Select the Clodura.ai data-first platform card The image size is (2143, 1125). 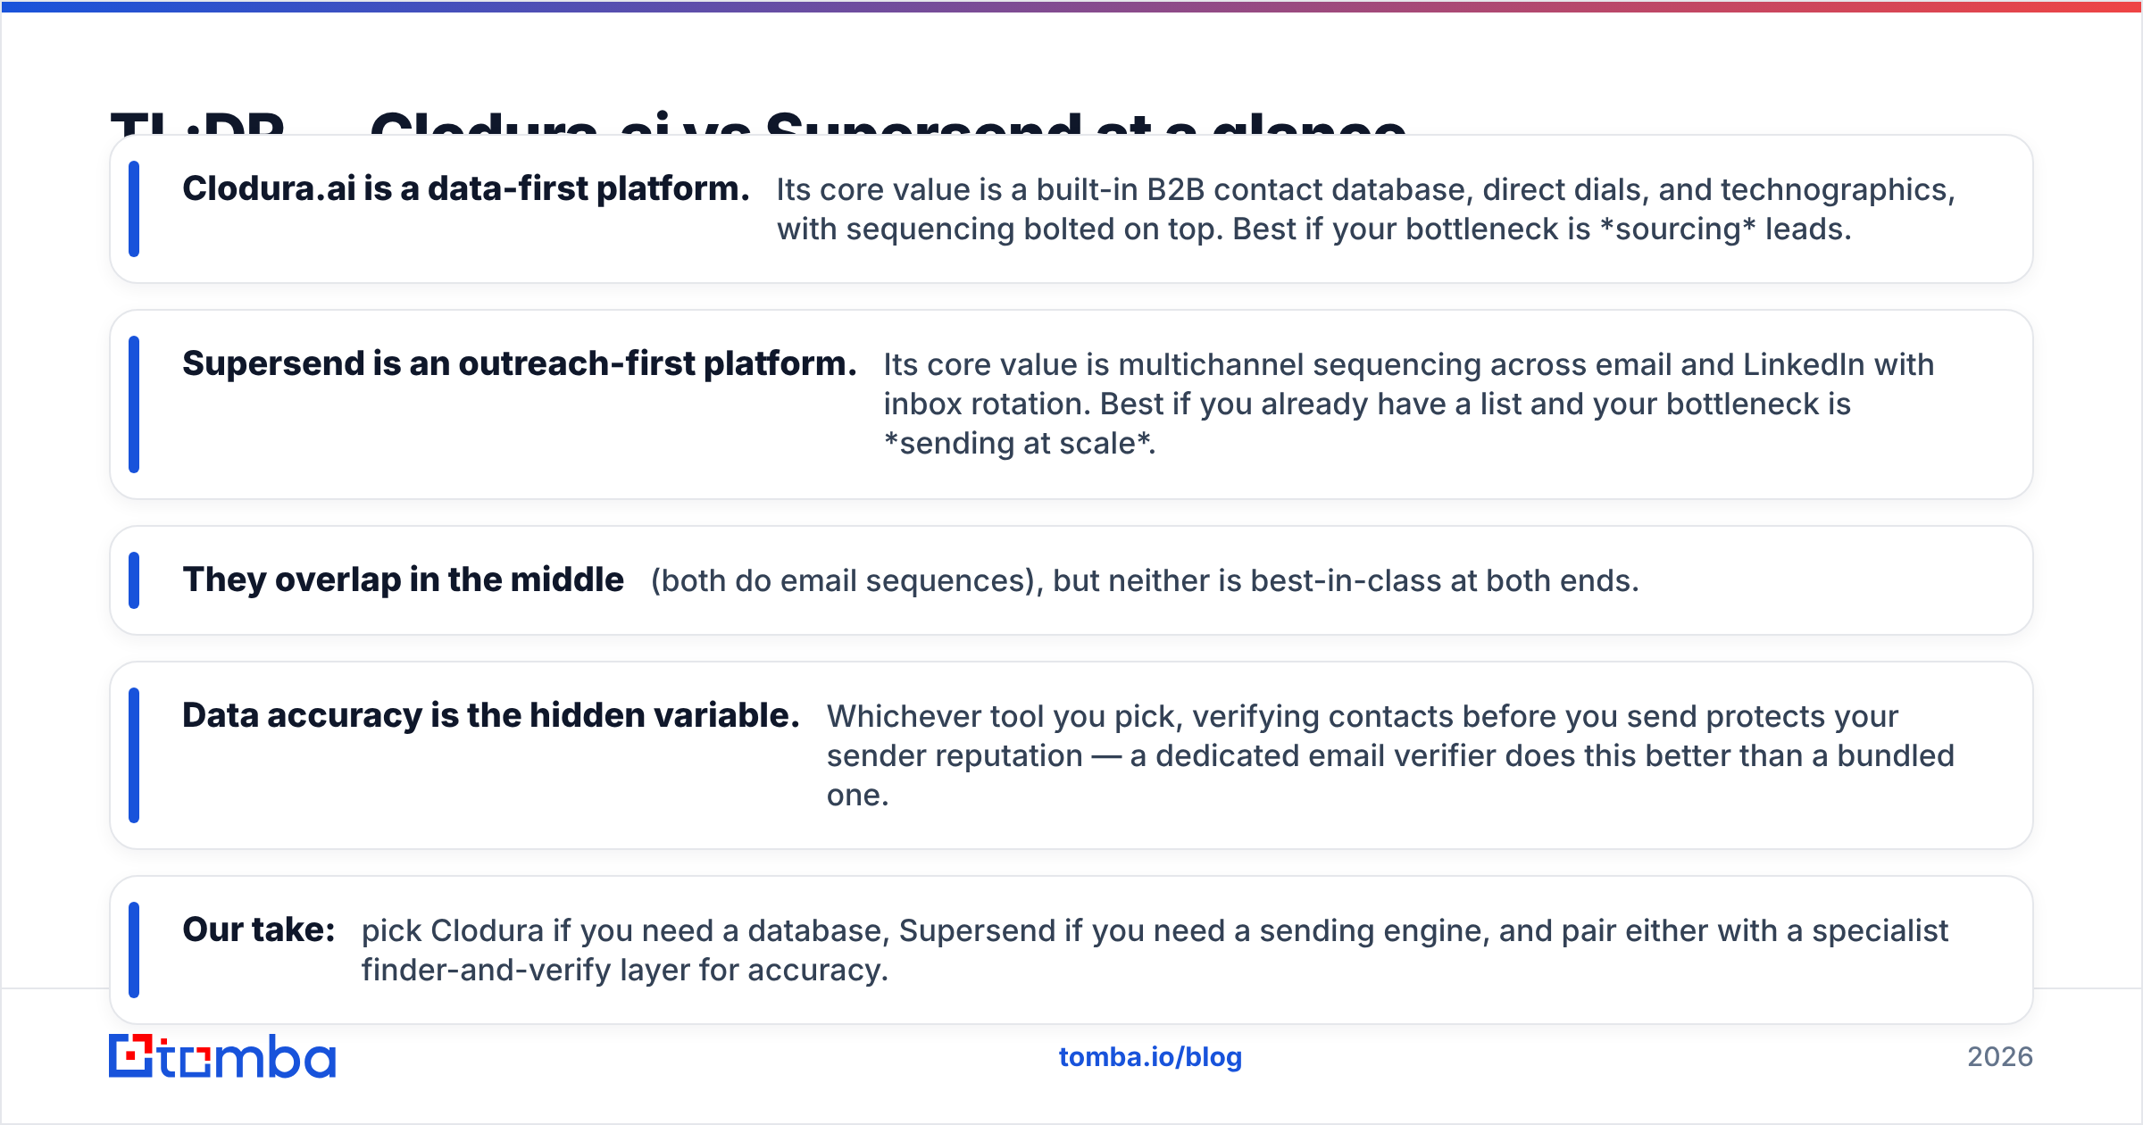[1071, 209]
